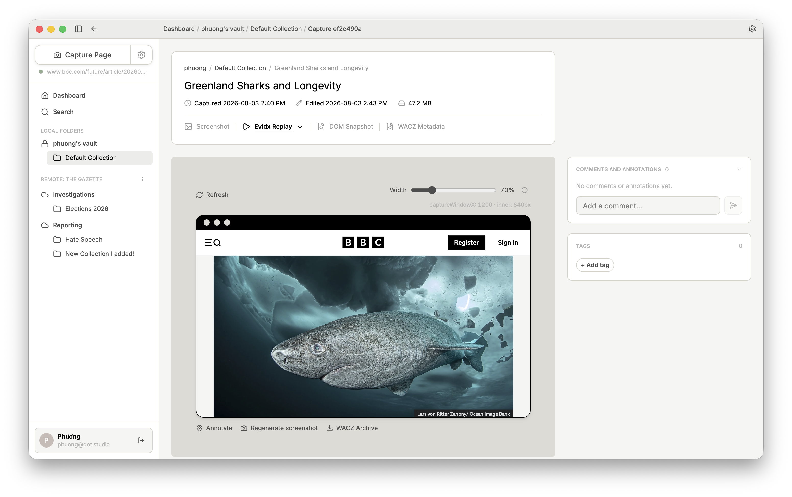Click the Dashboard breadcrumb in title bar

[179, 29]
